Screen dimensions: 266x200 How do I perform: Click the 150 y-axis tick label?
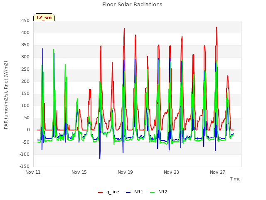pyautogui.click(x=25, y=94)
